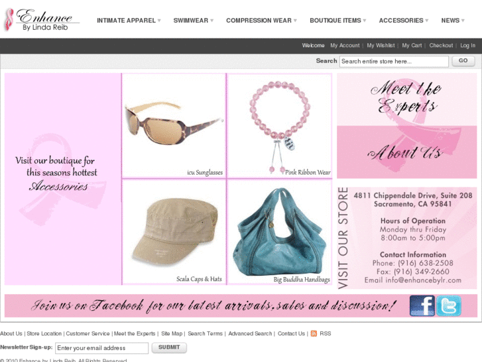Click the Log In link
The width and height of the screenshot is (482, 362).
pyautogui.click(x=467, y=45)
